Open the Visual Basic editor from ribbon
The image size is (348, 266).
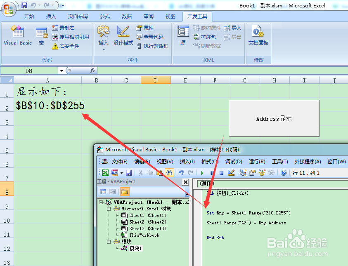(x=18, y=35)
